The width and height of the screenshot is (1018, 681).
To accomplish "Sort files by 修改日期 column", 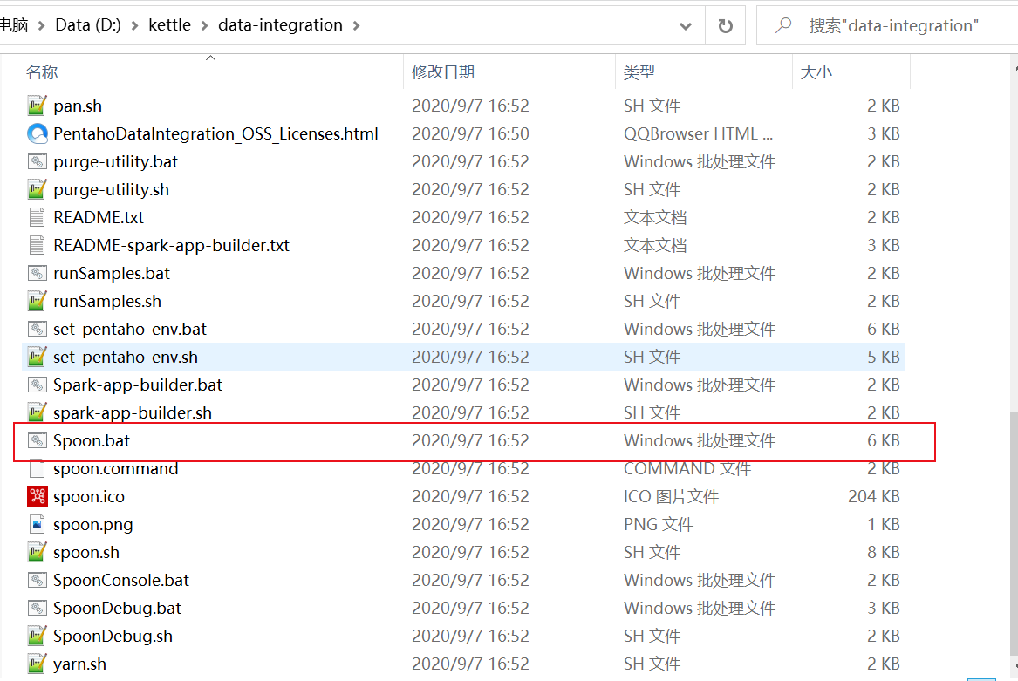I will coord(443,72).
